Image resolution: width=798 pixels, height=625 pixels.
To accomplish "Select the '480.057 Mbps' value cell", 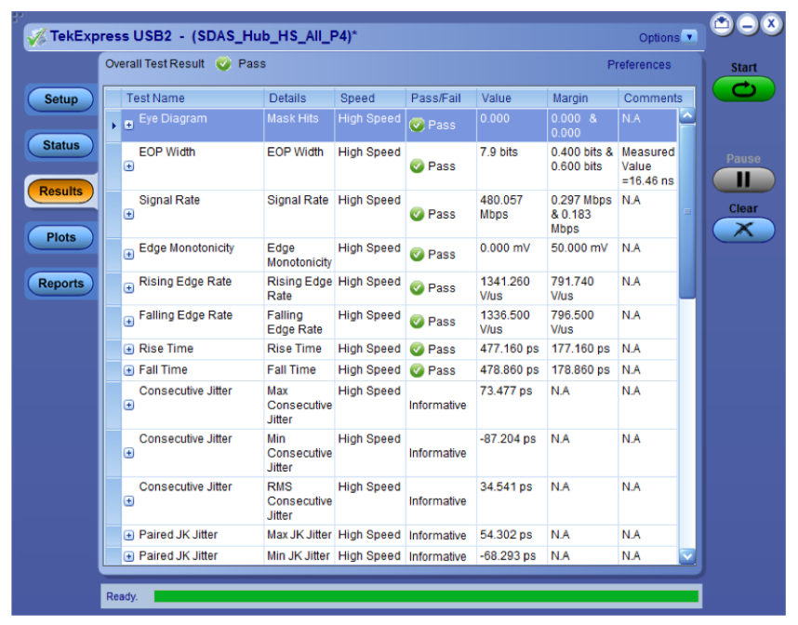I will (512, 214).
